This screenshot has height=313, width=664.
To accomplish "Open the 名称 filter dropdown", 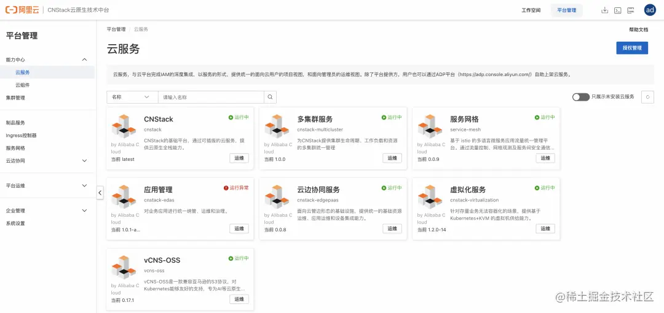I will pyautogui.click(x=132, y=98).
